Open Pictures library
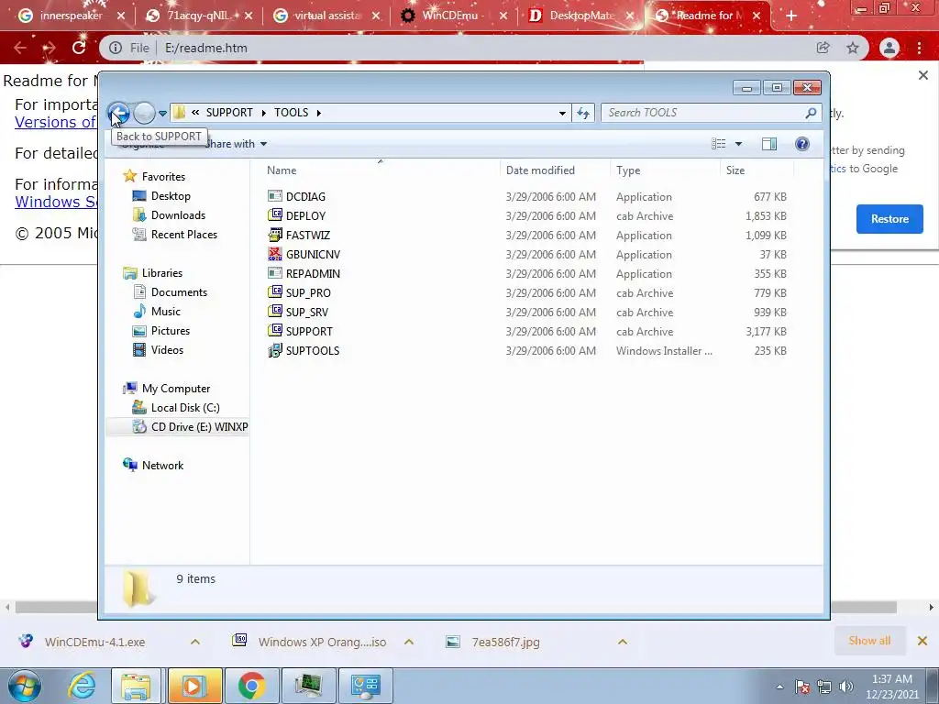 [x=170, y=330]
